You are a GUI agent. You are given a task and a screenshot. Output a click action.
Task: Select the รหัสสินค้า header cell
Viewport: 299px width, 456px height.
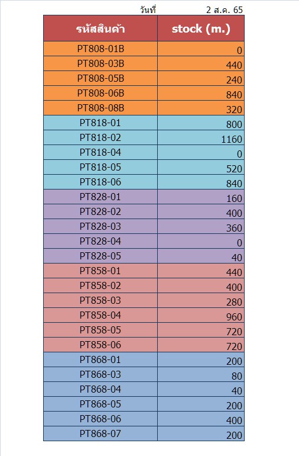(x=100, y=28)
